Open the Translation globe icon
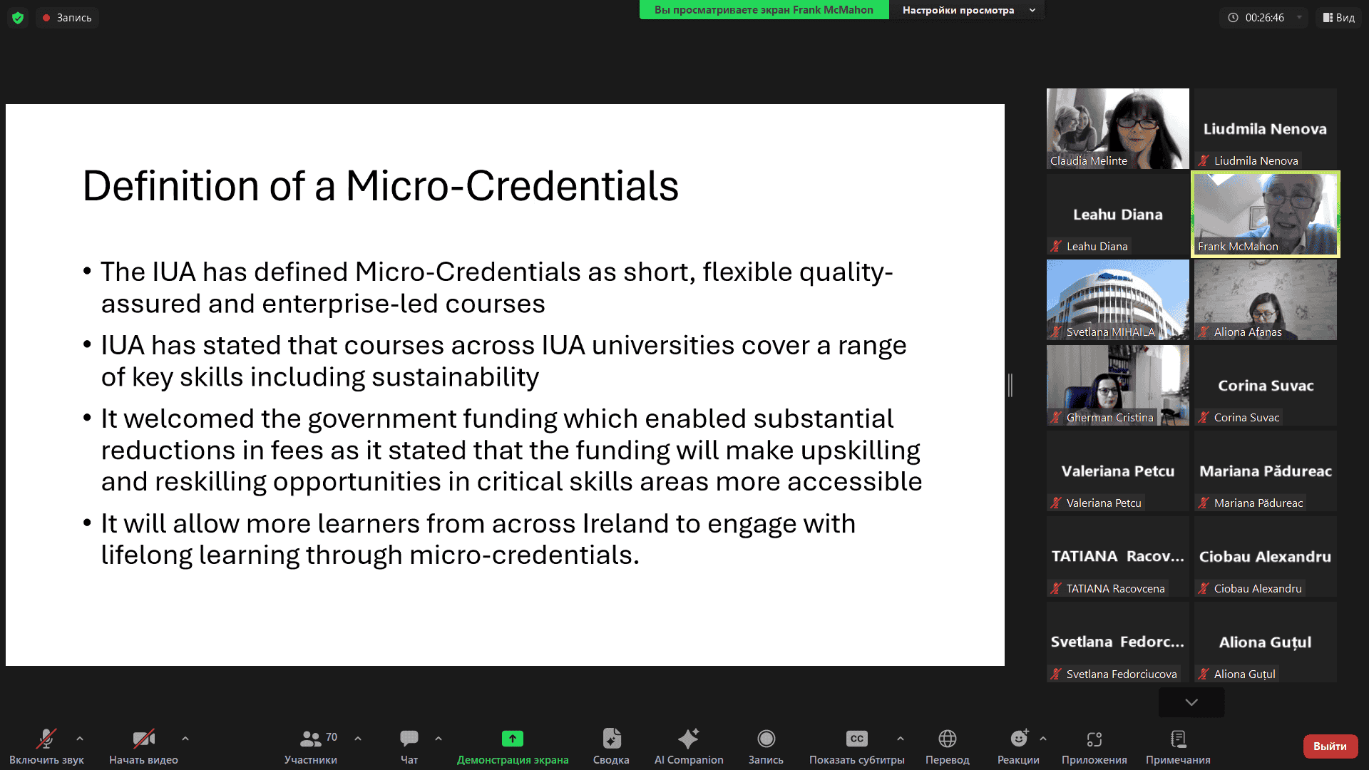Viewport: 1369px width, 770px height. pyautogui.click(x=947, y=739)
